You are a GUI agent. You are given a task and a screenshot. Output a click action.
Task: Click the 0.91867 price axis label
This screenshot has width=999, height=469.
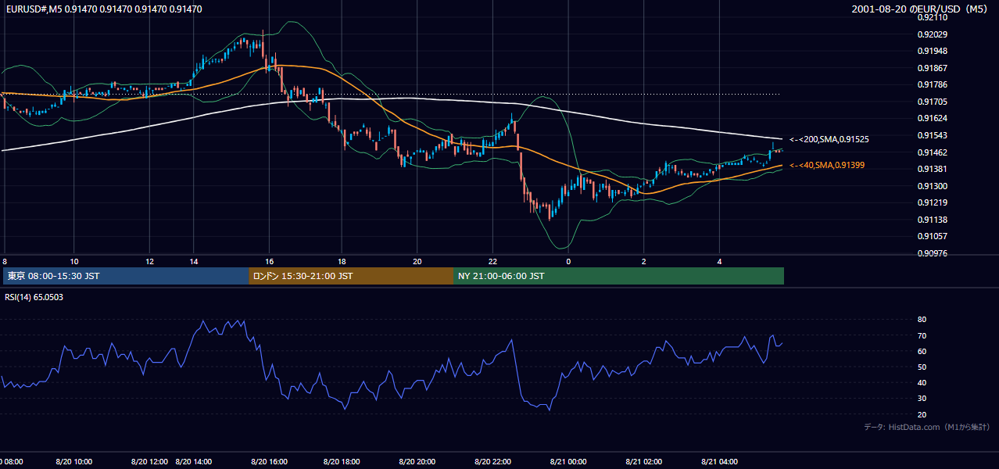[x=933, y=68]
